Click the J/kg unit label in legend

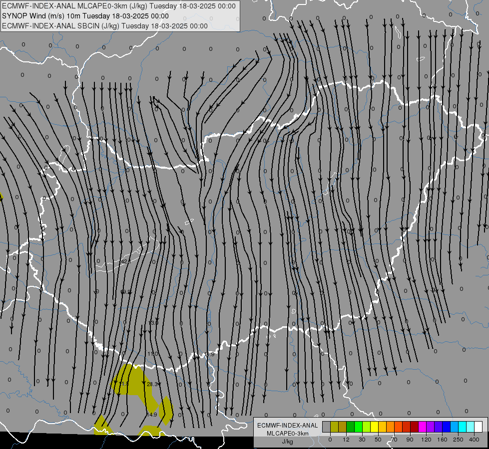(287, 442)
